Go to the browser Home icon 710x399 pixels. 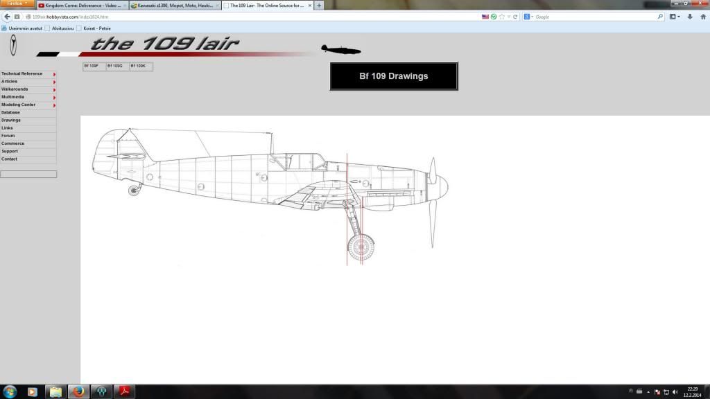coord(702,17)
